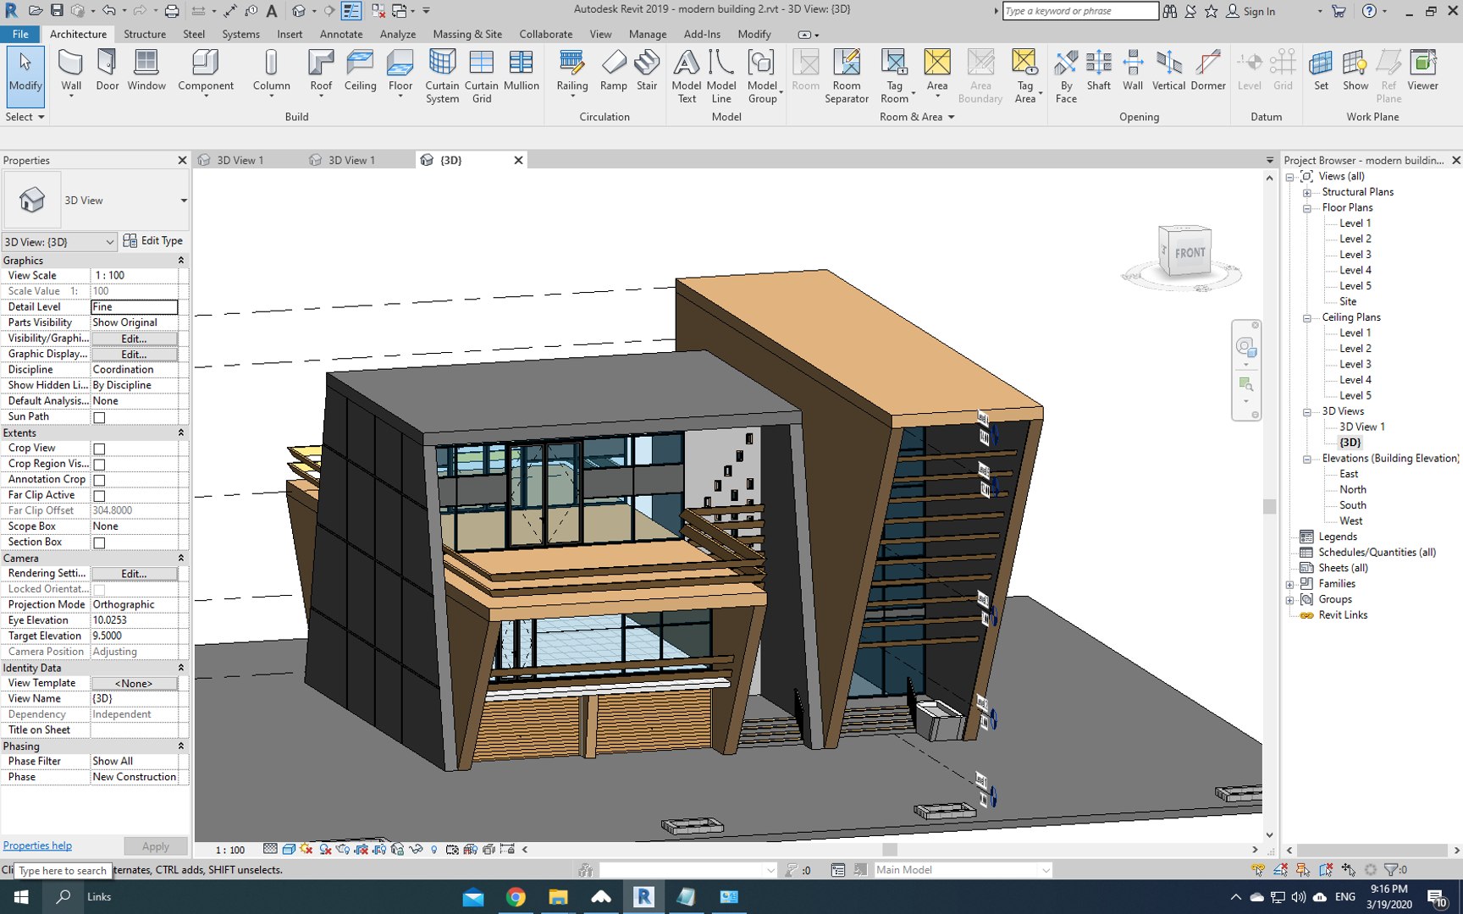
Task: Collapse the Extents properties section
Action: [180, 432]
